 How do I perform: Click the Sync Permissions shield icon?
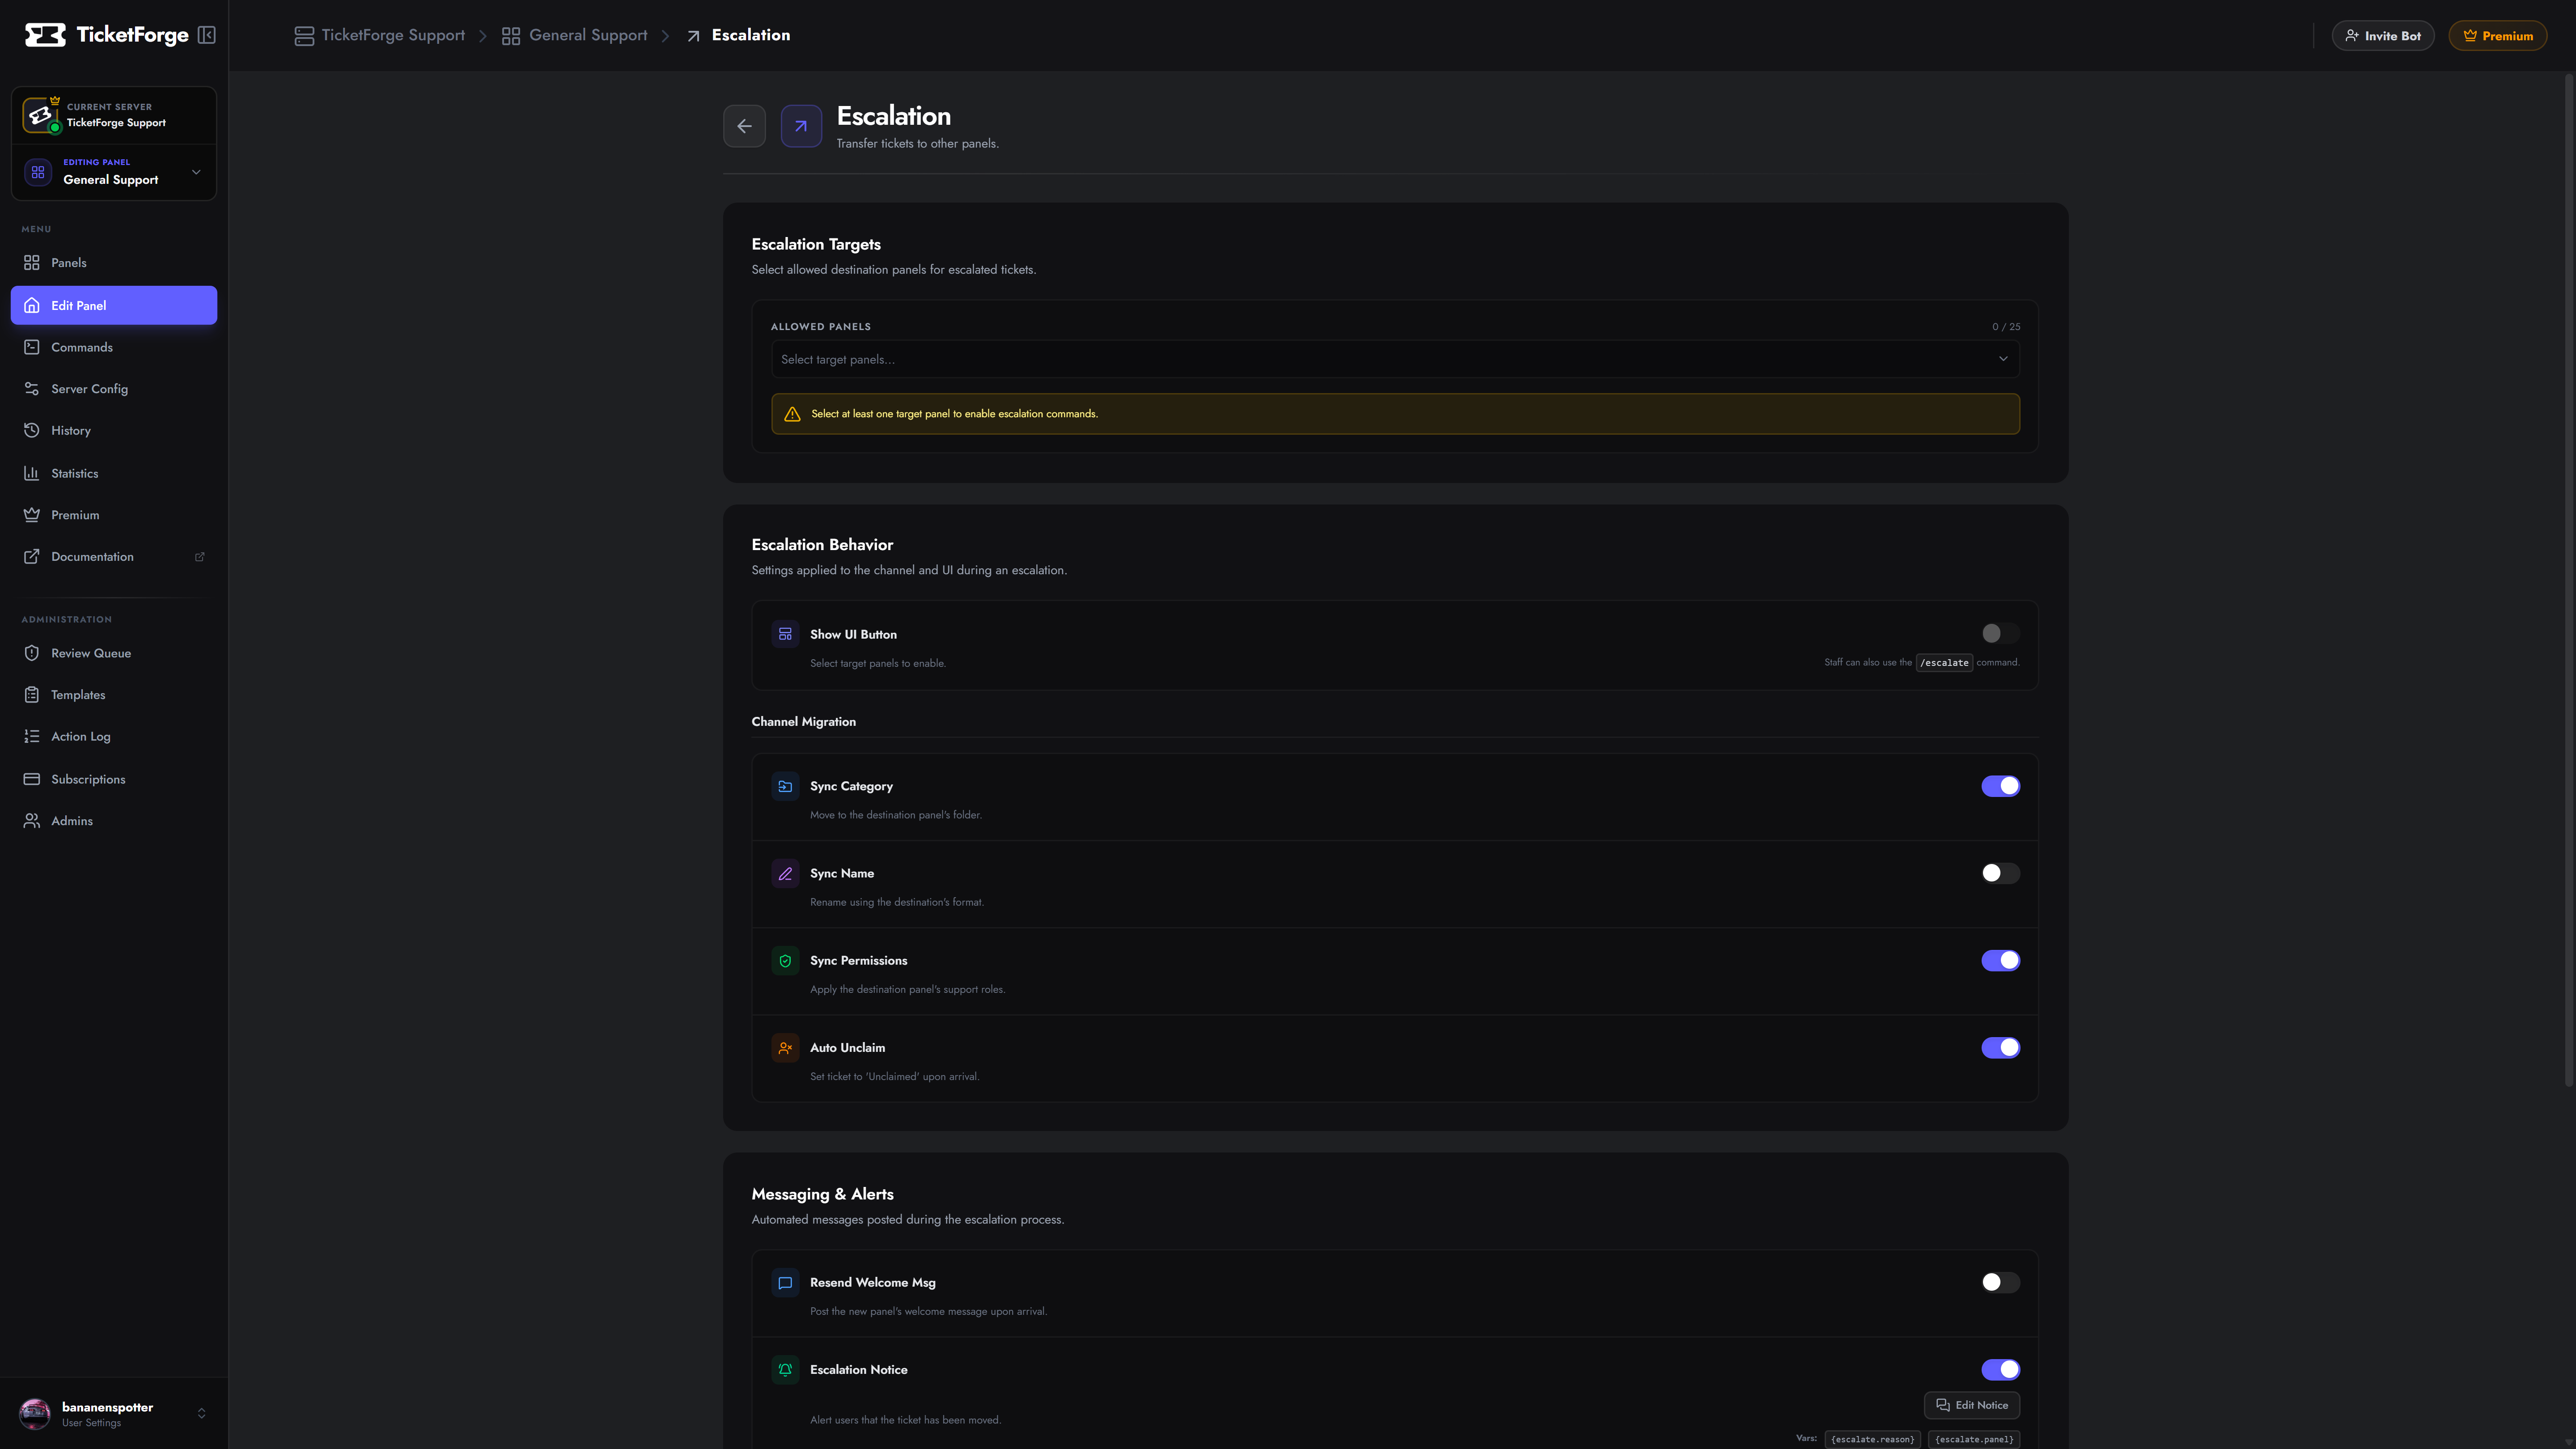(785, 960)
